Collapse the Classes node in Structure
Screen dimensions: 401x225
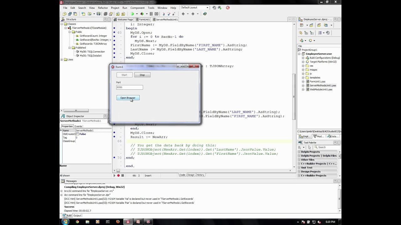tap(62, 24)
